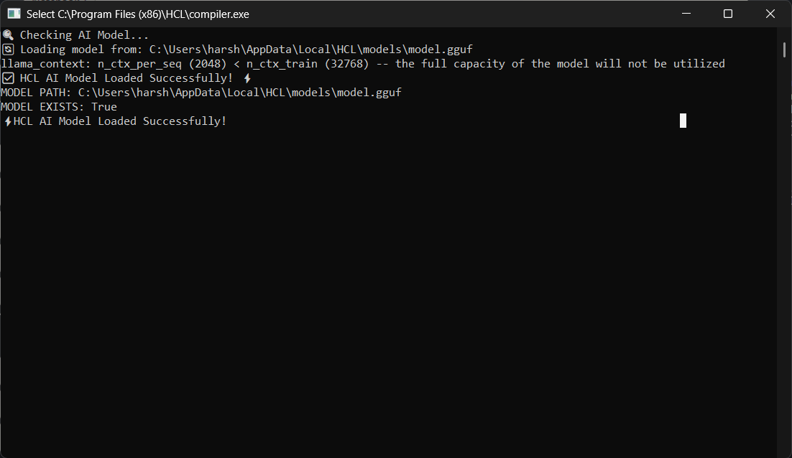792x458 pixels.
Task: Open the window system menu via the title icon
Action: click(13, 13)
